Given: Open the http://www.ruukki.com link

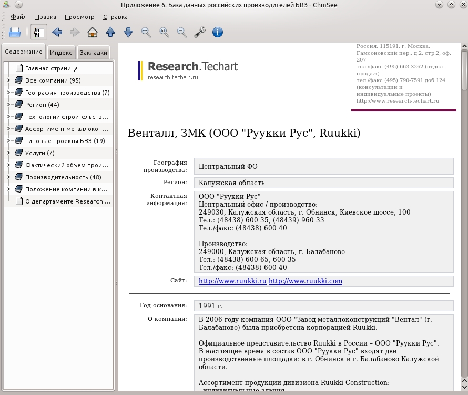Looking at the screenshot, I should coord(306,281).
